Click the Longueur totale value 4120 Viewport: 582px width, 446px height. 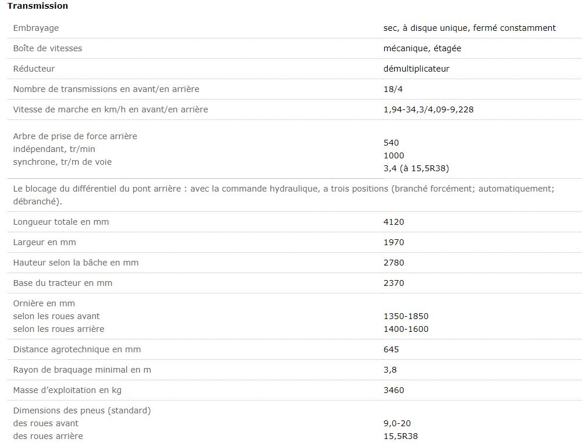pyautogui.click(x=394, y=222)
